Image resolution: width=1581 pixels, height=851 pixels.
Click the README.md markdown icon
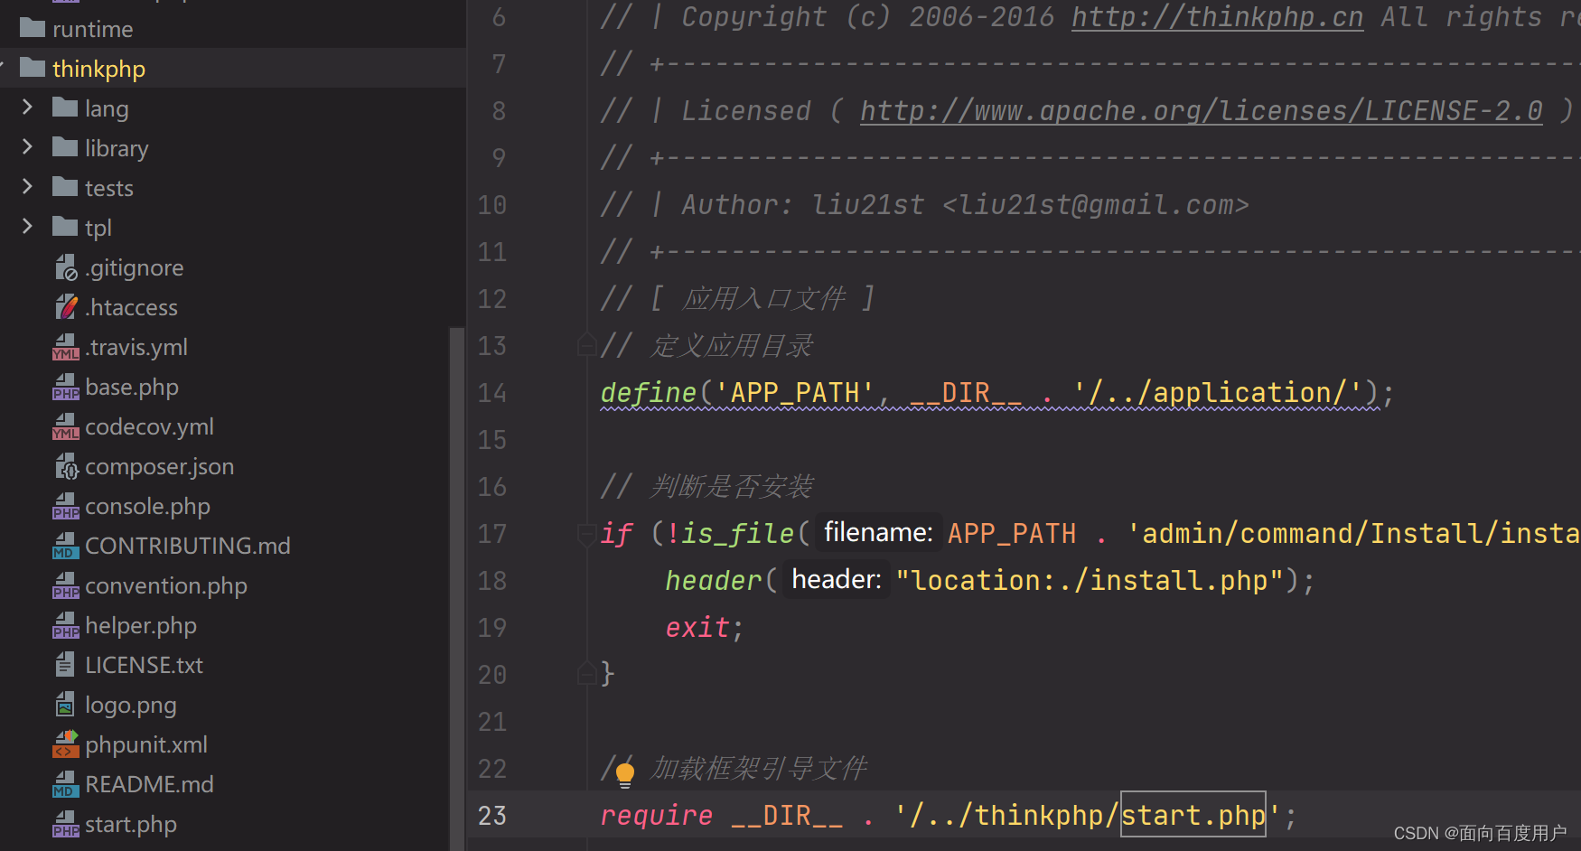[x=66, y=784]
